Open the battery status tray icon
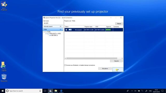 (139, 91)
